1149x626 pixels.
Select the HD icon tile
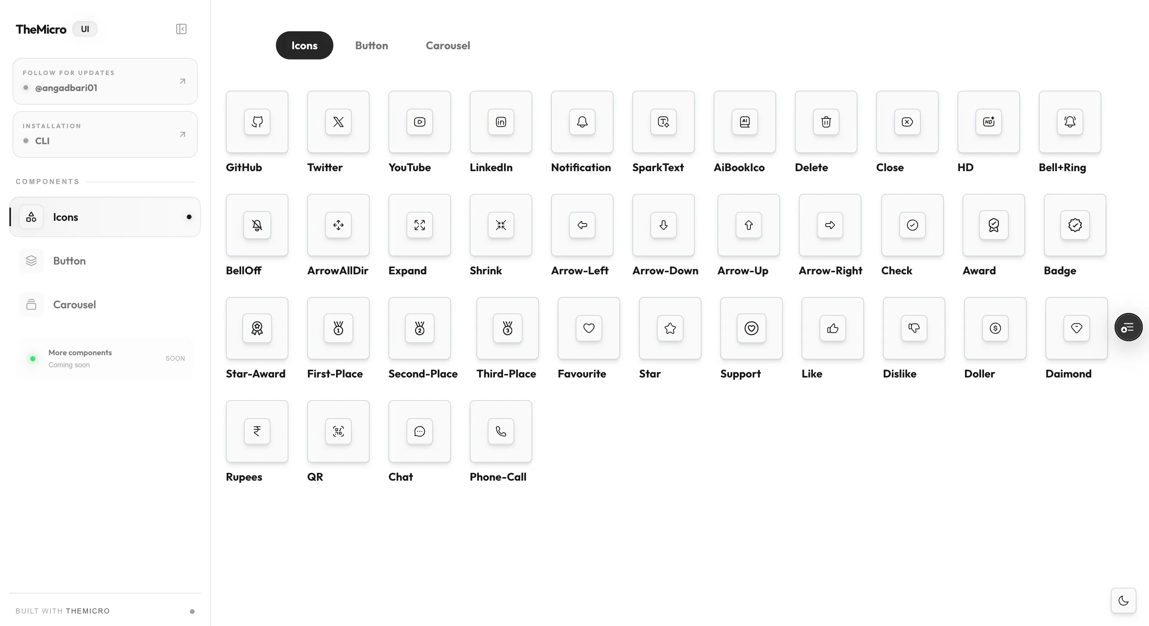pos(988,122)
